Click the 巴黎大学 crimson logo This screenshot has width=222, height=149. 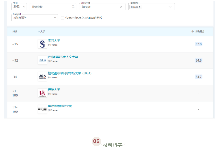[x=42, y=93]
